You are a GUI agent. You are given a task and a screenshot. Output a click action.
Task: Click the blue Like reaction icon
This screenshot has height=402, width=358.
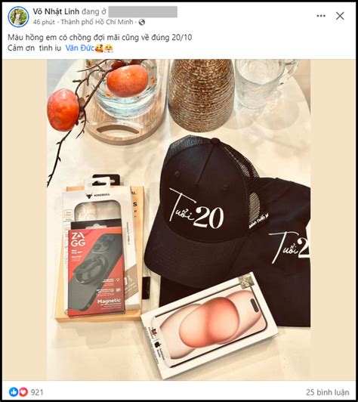14,391
